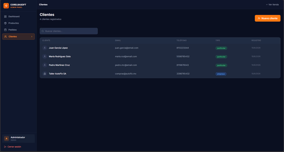Select the María Rodríguez Soto row
Image resolution: width=284 pixels, height=152 pixels.
pyautogui.click(x=160, y=57)
